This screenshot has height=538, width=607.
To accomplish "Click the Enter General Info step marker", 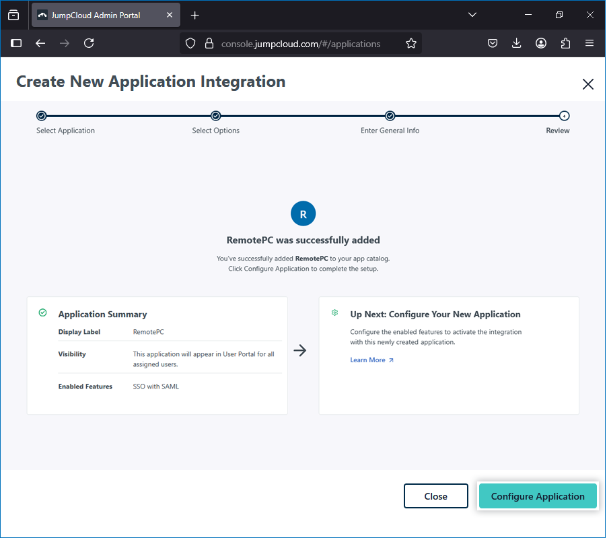I will pyautogui.click(x=390, y=116).
